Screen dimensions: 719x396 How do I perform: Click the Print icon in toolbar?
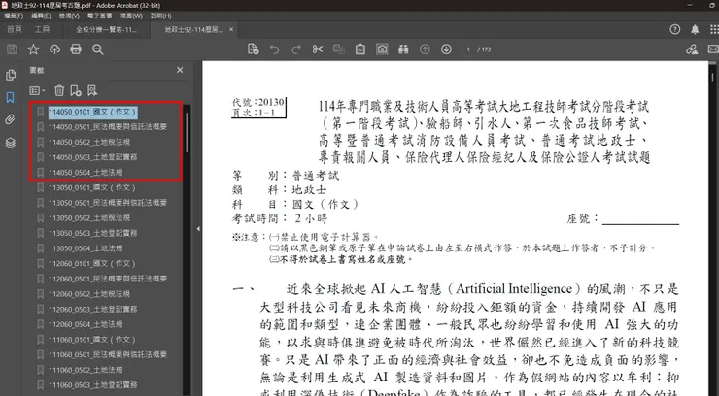(76, 49)
